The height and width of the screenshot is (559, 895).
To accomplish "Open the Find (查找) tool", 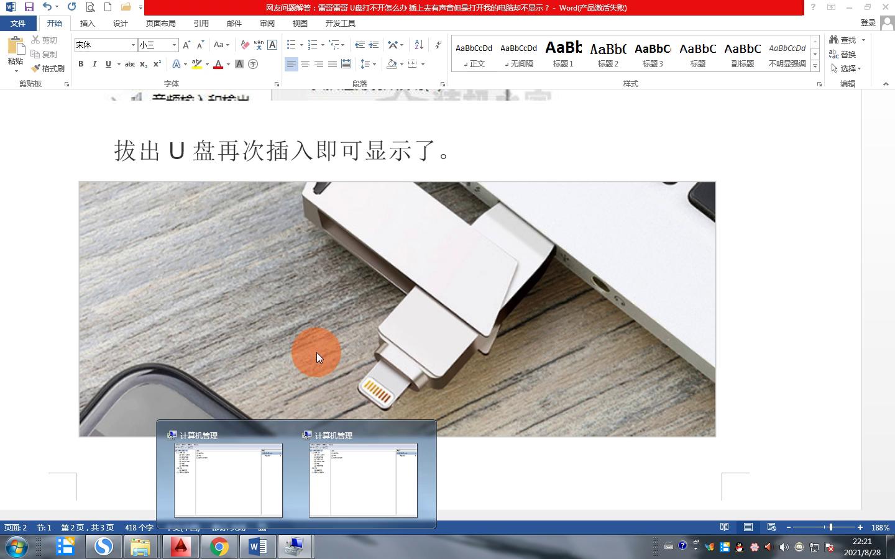I will pos(847,39).
